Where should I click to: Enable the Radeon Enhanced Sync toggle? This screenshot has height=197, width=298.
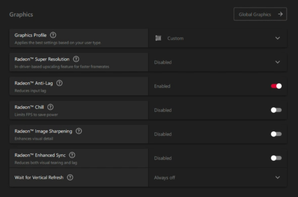click(x=276, y=158)
